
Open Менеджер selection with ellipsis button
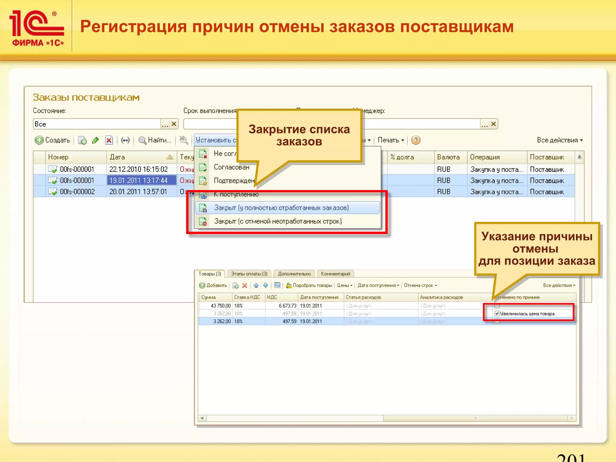[485, 124]
